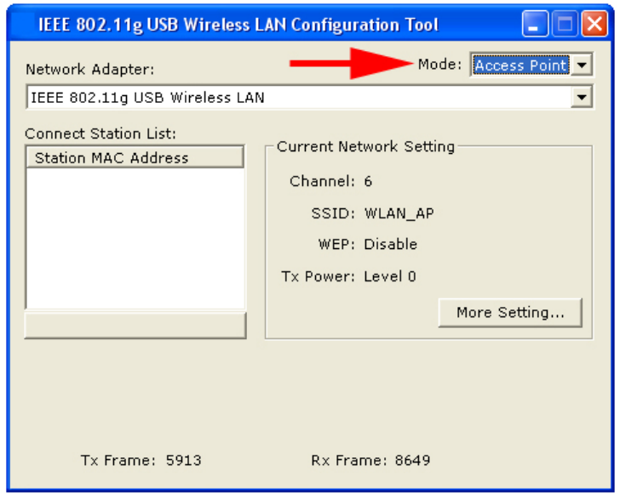620x499 pixels.
Task: Click the Channel value 6
Action: (x=368, y=181)
